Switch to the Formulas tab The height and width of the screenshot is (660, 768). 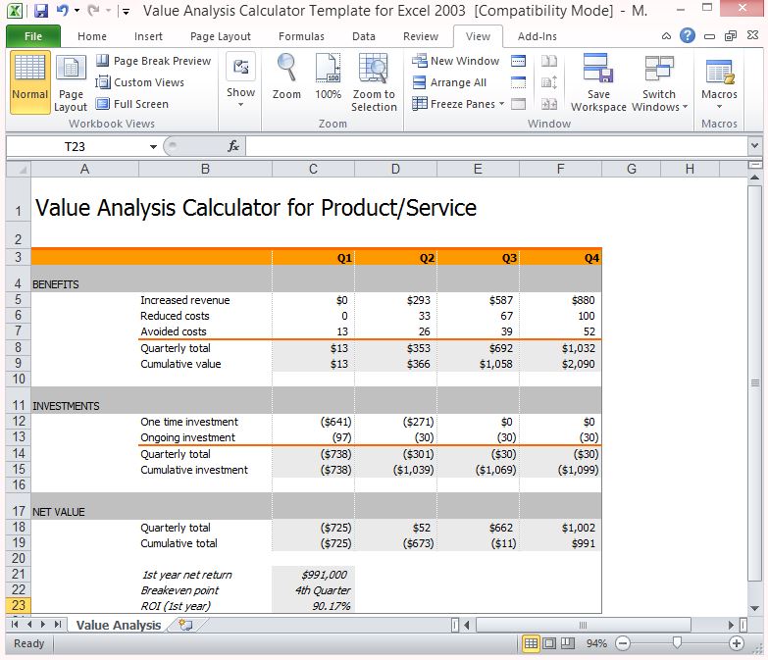(x=301, y=36)
